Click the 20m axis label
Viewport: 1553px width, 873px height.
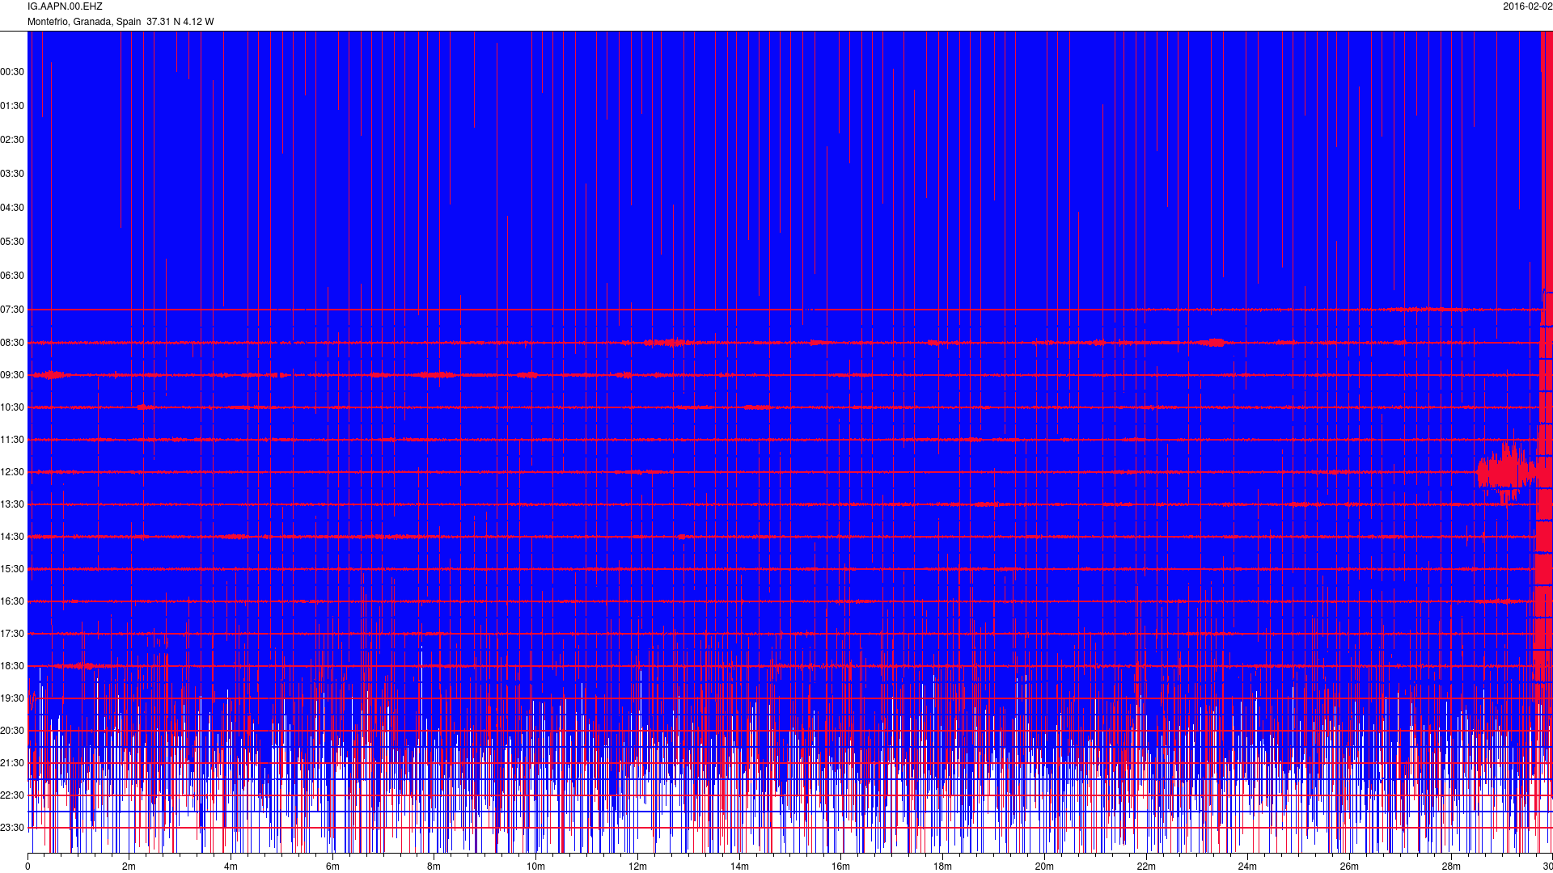point(1044,867)
